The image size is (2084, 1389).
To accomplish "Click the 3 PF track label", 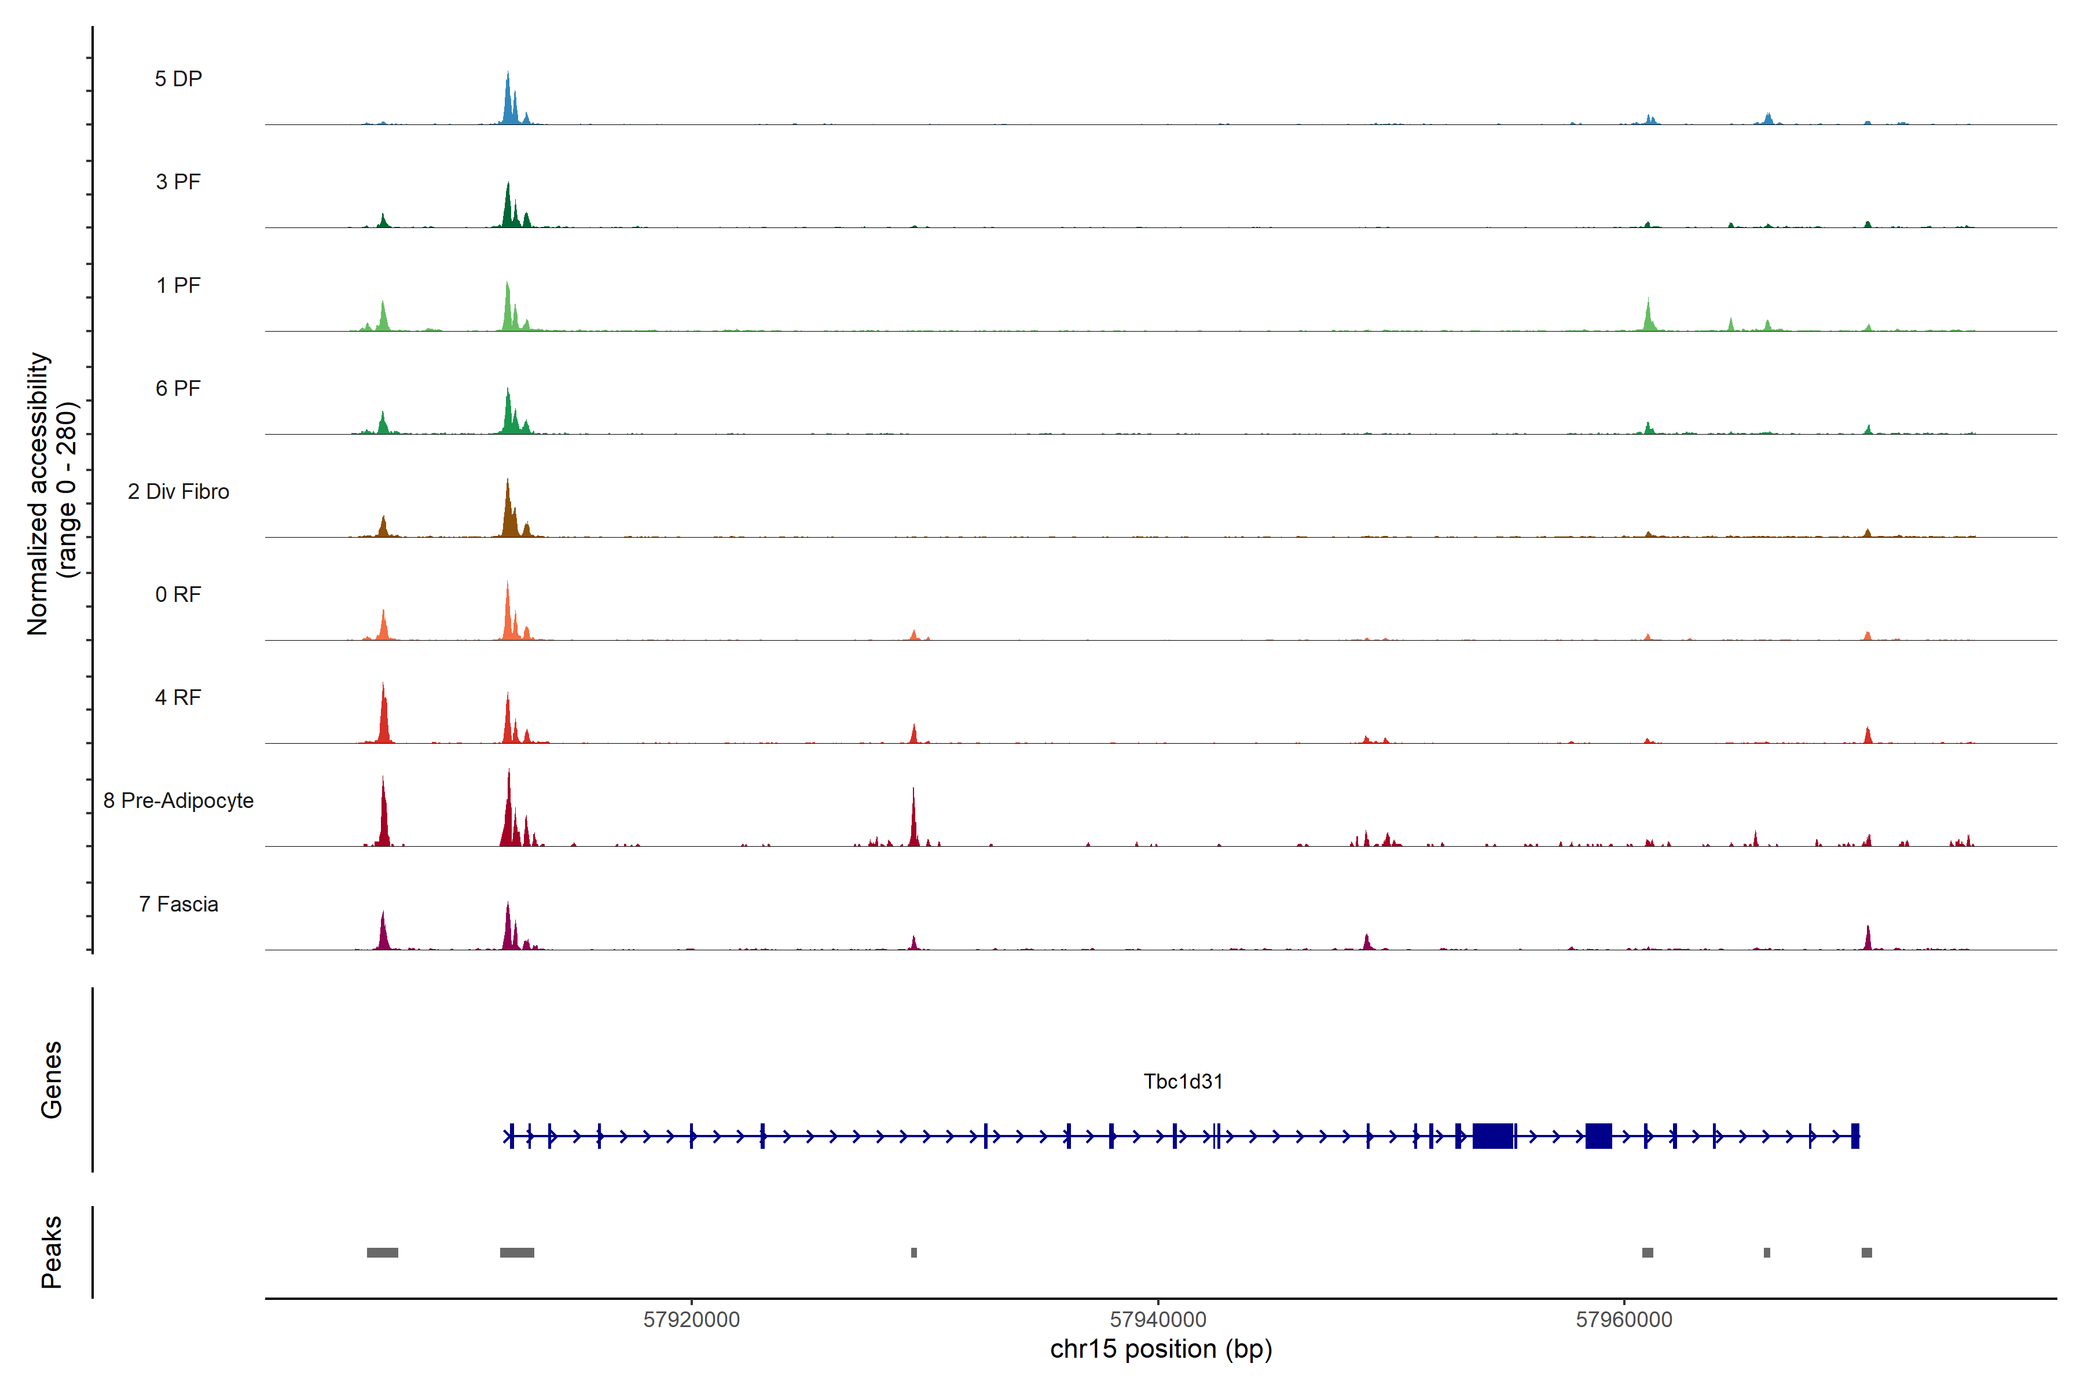I will [178, 182].
